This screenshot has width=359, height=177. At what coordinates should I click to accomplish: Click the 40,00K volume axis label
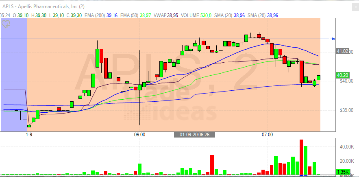click(x=348, y=147)
